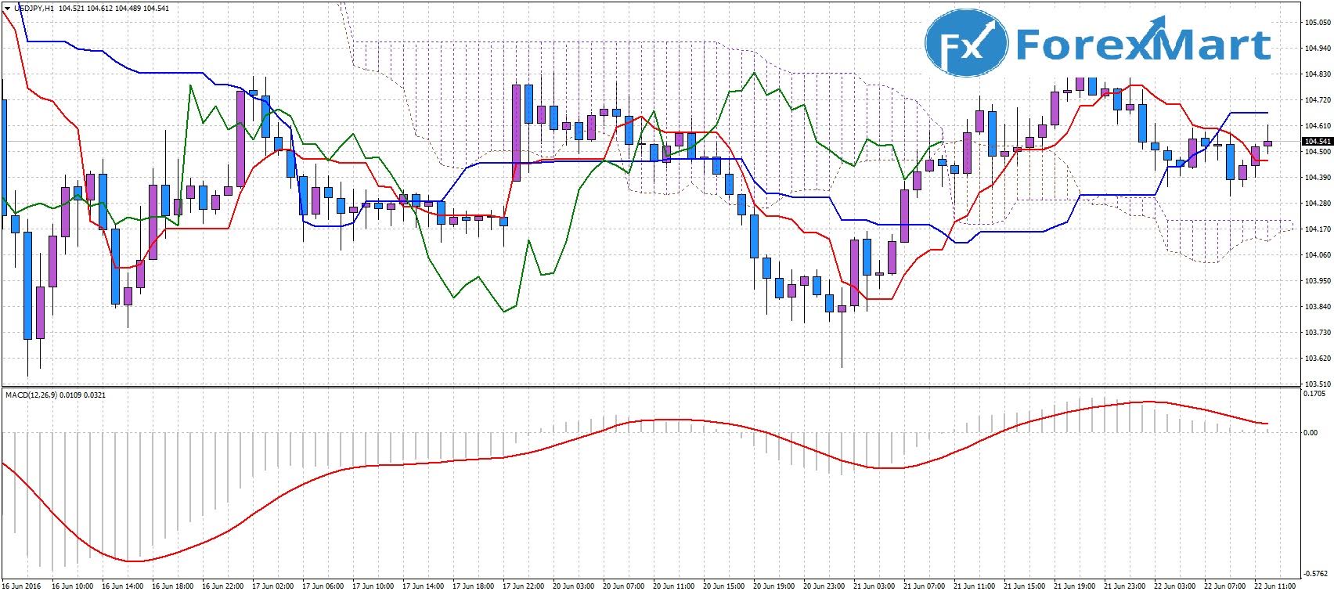This screenshot has height=595, width=1334.
Task: Click the 103.950 price axis label
Action: pos(1318,281)
